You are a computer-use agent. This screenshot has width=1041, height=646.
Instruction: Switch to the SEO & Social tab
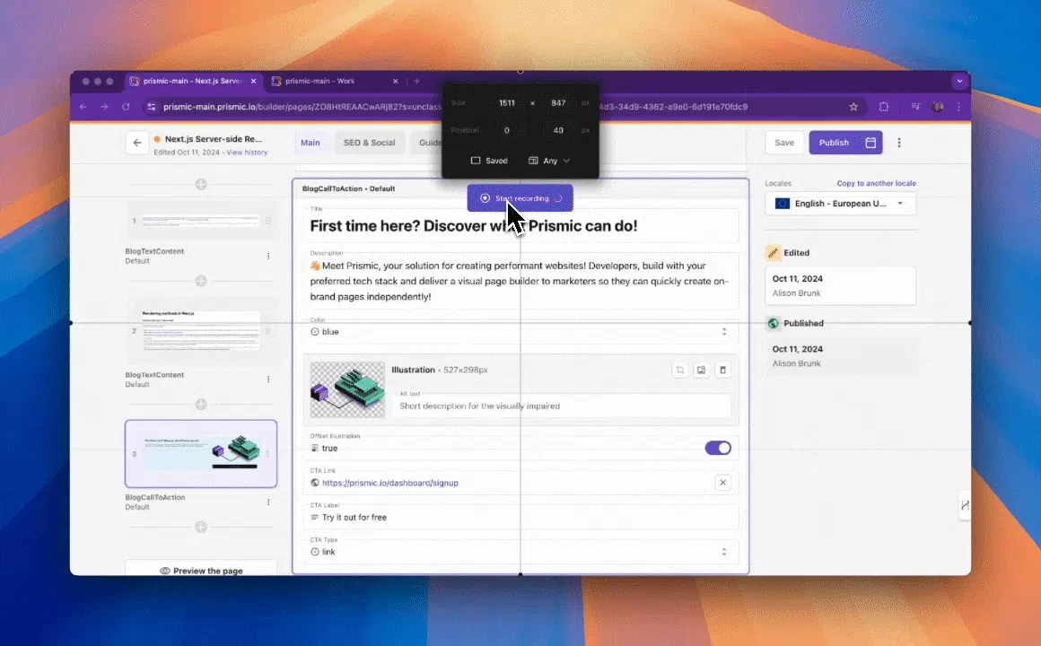click(370, 143)
